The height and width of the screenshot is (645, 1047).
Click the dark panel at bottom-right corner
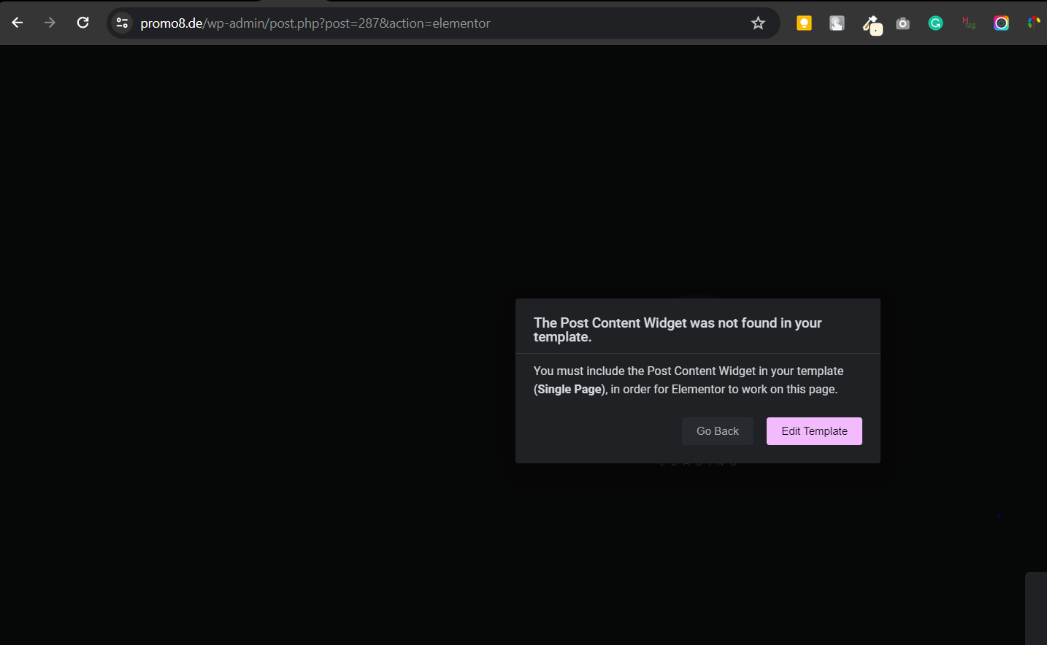tap(1036, 609)
